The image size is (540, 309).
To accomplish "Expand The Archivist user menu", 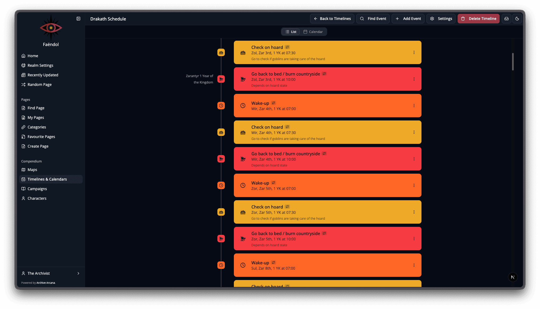I will pos(50,273).
